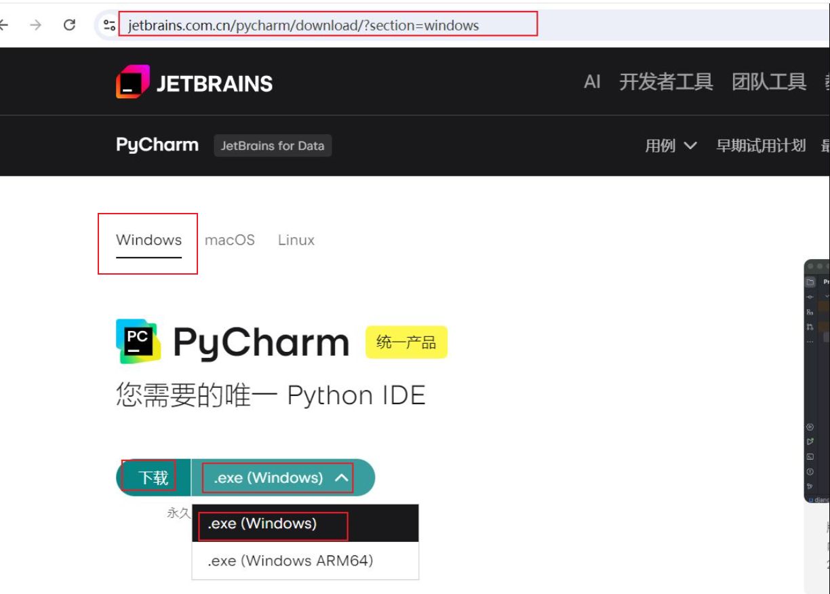The height and width of the screenshot is (594, 830).
Task: Switch to the macOS tab
Action: tap(230, 240)
